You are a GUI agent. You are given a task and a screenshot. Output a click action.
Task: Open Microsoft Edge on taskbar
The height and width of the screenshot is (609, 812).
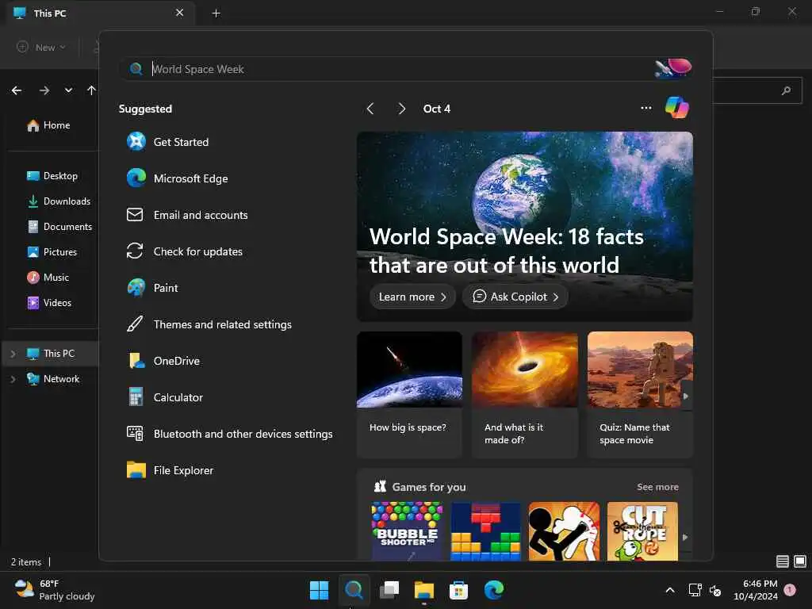point(493,590)
